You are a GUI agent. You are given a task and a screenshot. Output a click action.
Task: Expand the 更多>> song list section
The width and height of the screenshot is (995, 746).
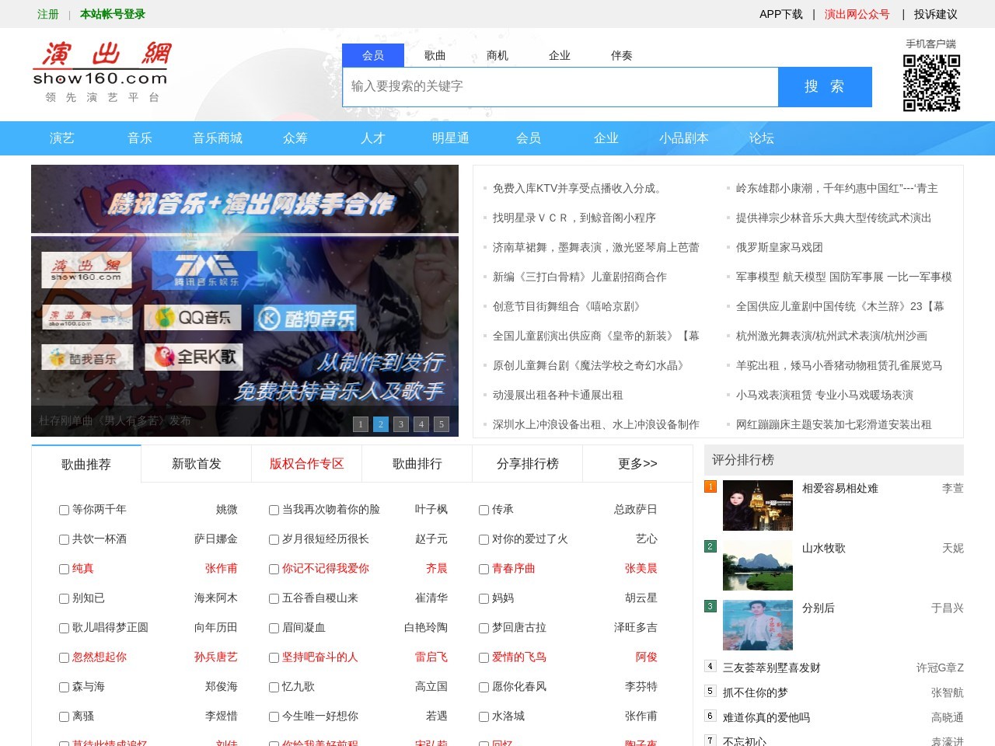point(637,463)
